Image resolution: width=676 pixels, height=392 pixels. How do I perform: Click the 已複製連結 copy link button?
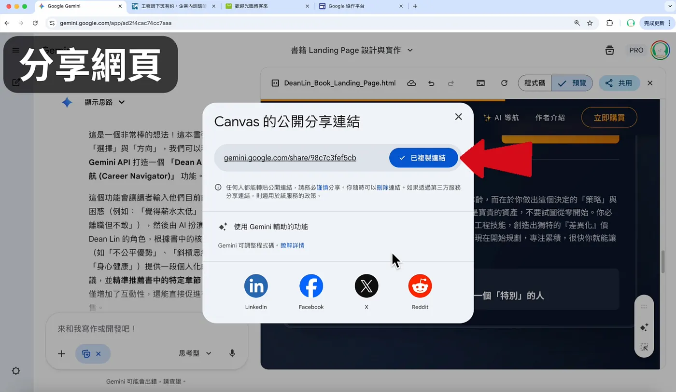(x=423, y=158)
